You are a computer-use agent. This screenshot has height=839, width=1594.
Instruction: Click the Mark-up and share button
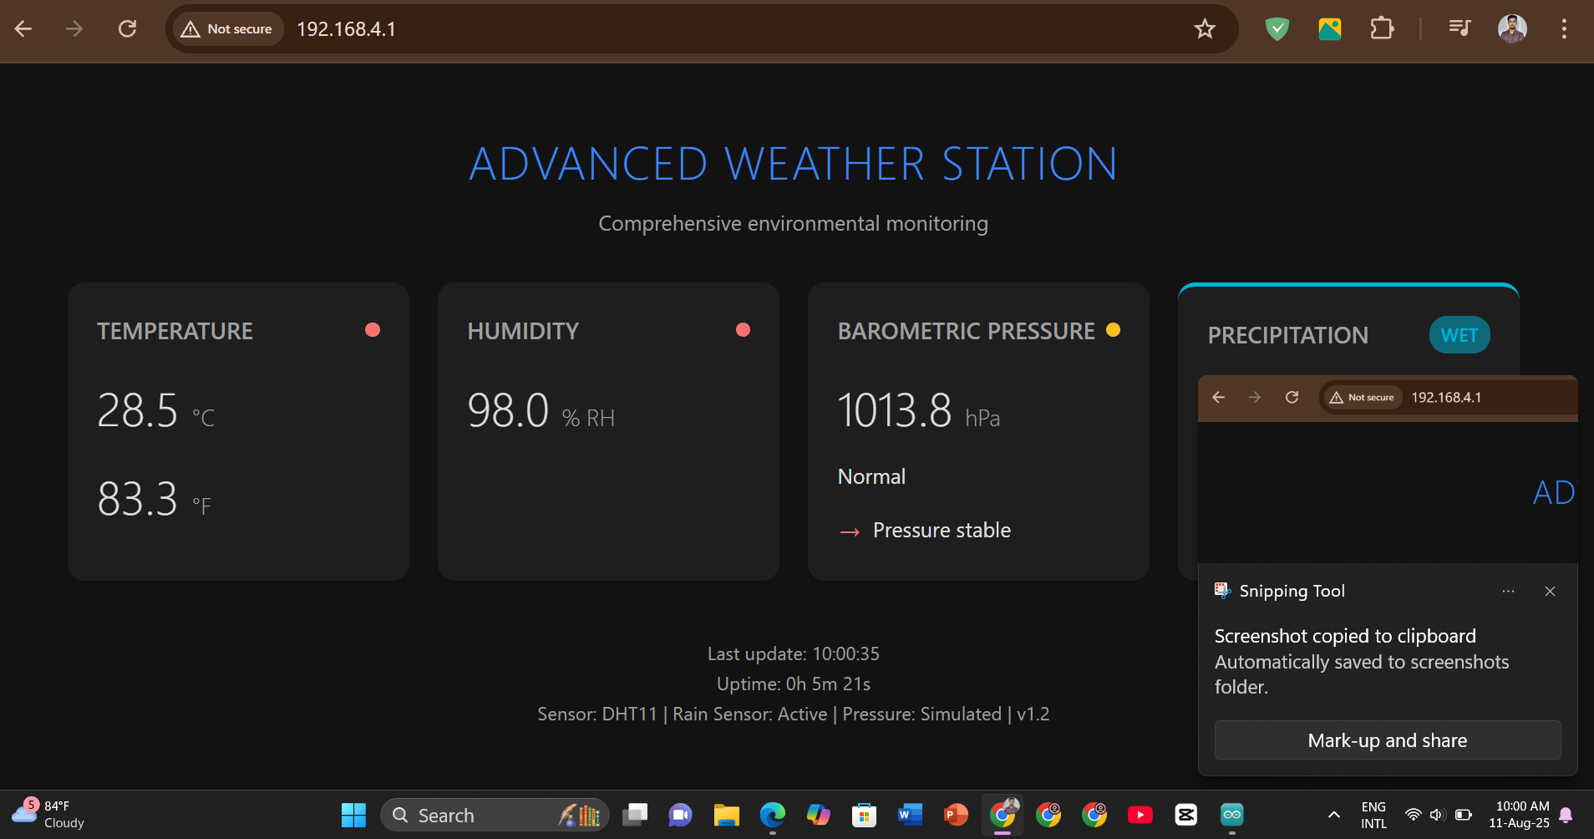pos(1388,740)
